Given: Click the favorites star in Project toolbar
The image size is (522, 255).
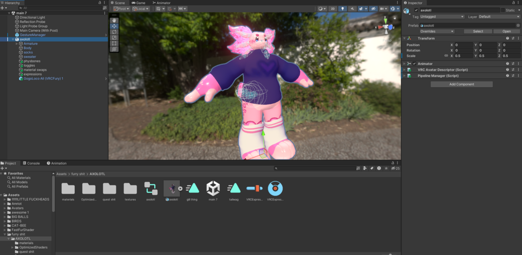Looking at the screenshot, I should click(386, 168).
